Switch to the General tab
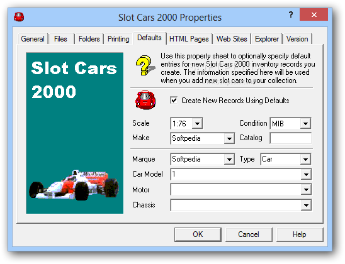The width and height of the screenshot is (345, 264). (x=33, y=39)
